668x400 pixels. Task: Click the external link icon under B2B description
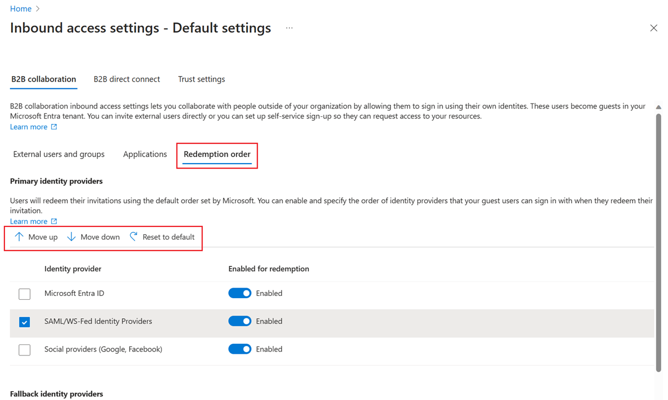coord(54,127)
